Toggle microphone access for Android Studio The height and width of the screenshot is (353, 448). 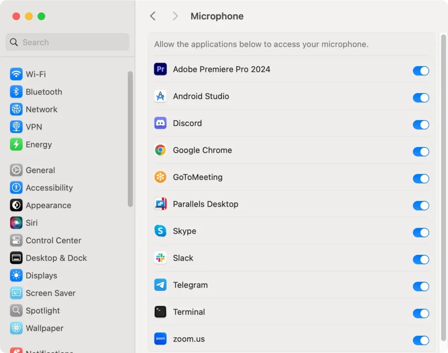click(x=421, y=98)
